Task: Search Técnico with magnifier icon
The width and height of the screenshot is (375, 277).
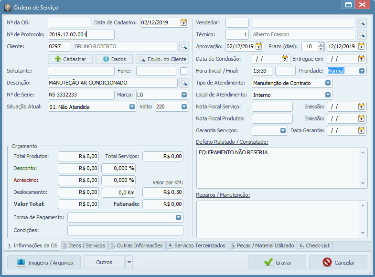Action: point(361,35)
